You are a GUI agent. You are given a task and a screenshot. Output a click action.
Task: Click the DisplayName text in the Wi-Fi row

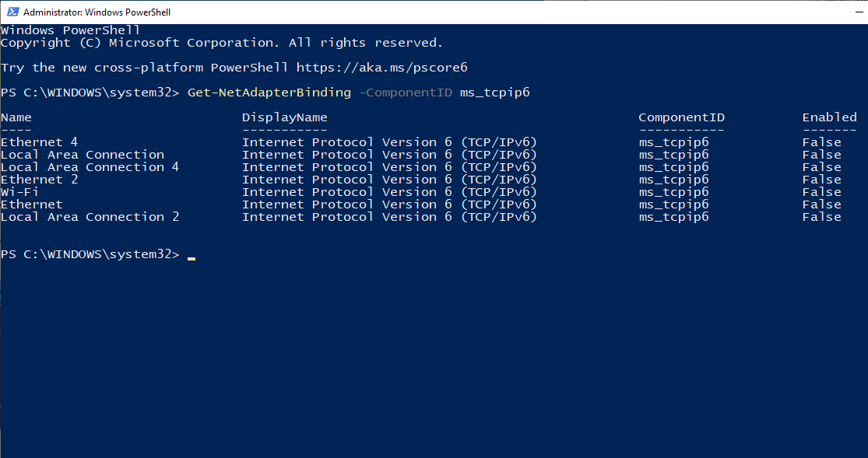[389, 192]
